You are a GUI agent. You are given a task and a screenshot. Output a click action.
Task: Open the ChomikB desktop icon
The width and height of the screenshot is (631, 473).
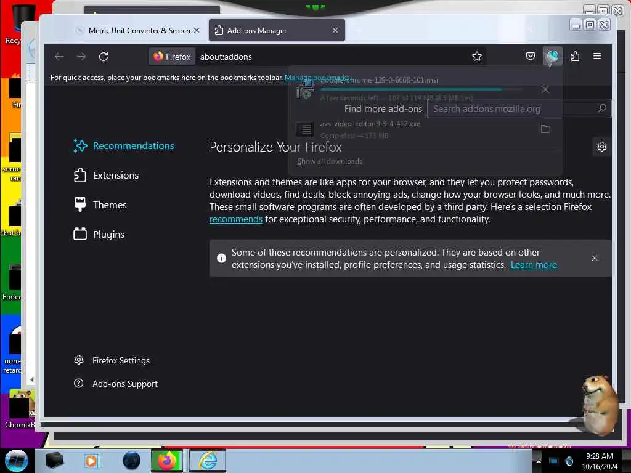19,410
